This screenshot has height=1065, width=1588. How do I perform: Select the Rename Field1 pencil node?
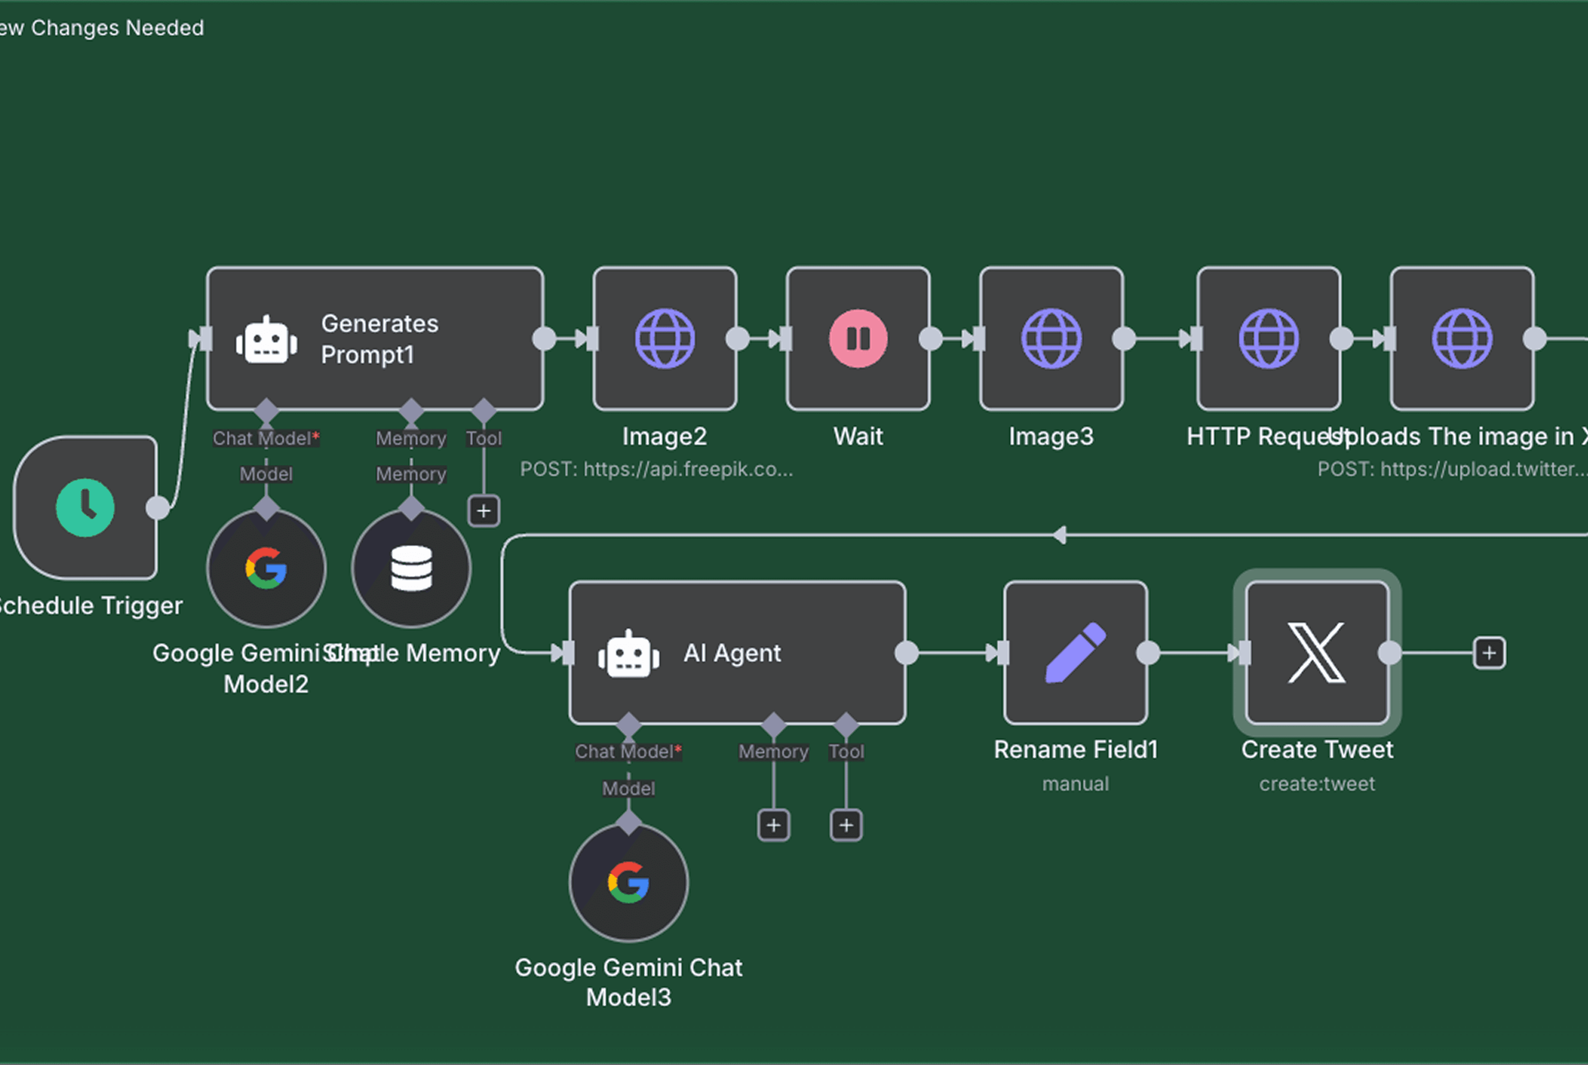[1075, 653]
